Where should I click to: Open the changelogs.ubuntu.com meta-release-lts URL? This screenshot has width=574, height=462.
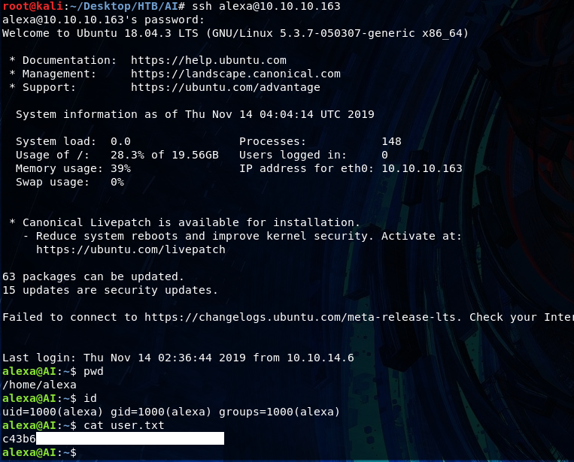click(x=302, y=317)
